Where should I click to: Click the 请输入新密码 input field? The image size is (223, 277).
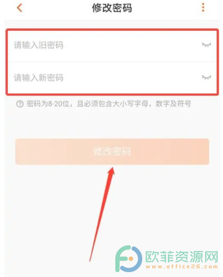click(x=112, y=77)
